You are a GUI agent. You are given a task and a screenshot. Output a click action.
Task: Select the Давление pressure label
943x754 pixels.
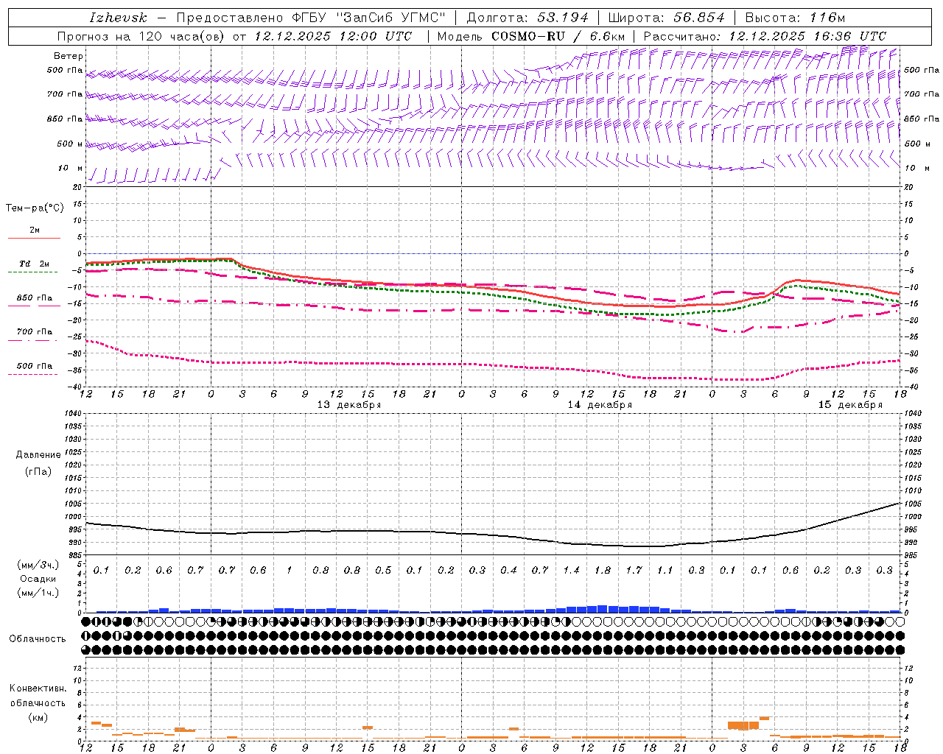coord(38,454)
